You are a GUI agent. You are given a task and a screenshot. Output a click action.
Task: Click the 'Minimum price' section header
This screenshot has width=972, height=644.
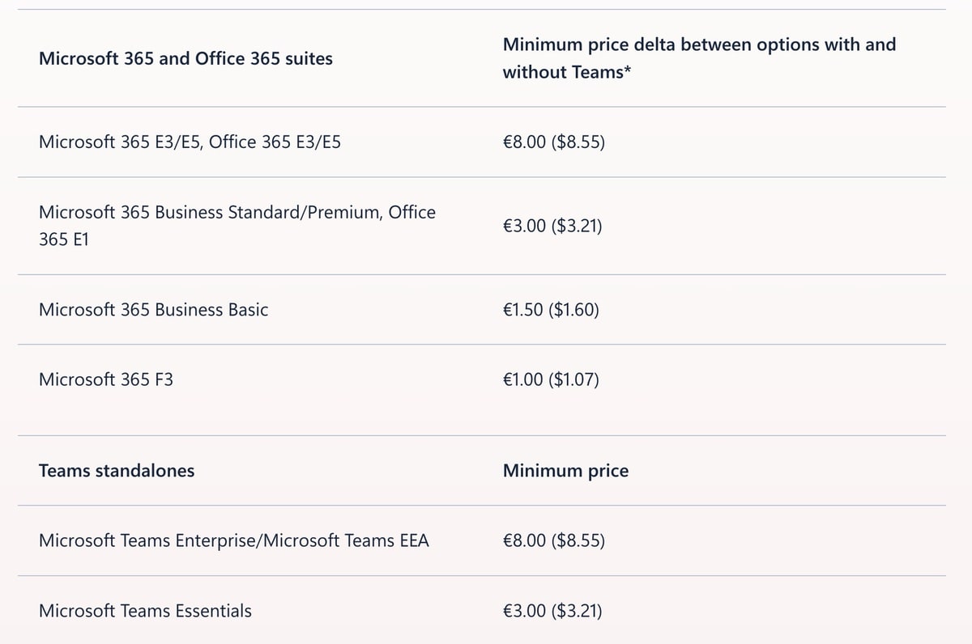tap(565, 471)
